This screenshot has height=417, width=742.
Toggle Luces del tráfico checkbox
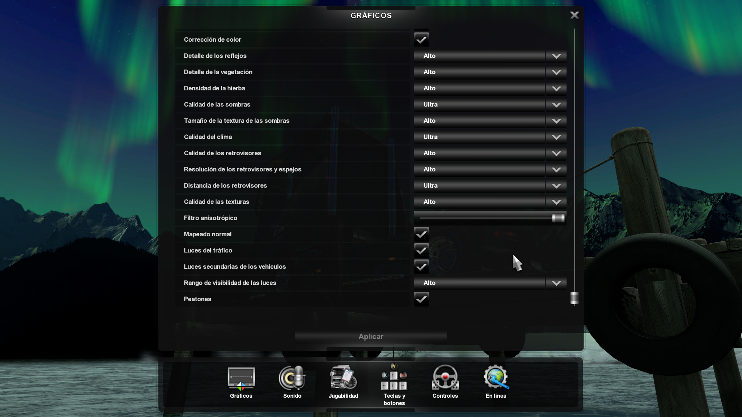421,250
